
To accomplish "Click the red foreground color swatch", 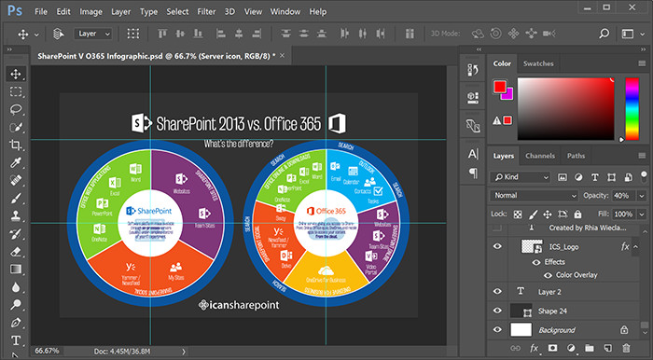I will (500, 87).
